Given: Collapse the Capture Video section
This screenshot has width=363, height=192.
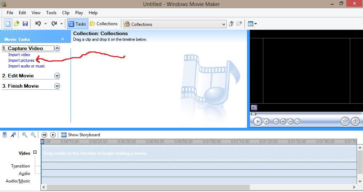Looking at the screenshot, I should click(57, 48).
